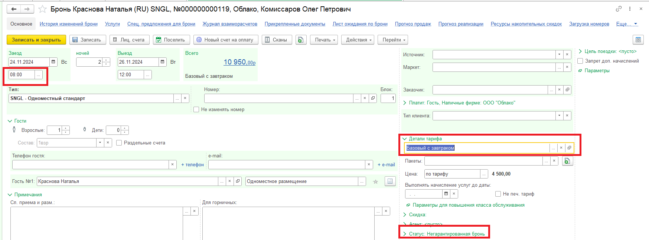This screenshot has height=240, width=649.
Task: Open the Сканы button
Action: 277,40
